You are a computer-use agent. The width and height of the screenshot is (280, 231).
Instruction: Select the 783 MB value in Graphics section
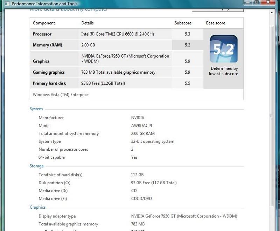138,224
